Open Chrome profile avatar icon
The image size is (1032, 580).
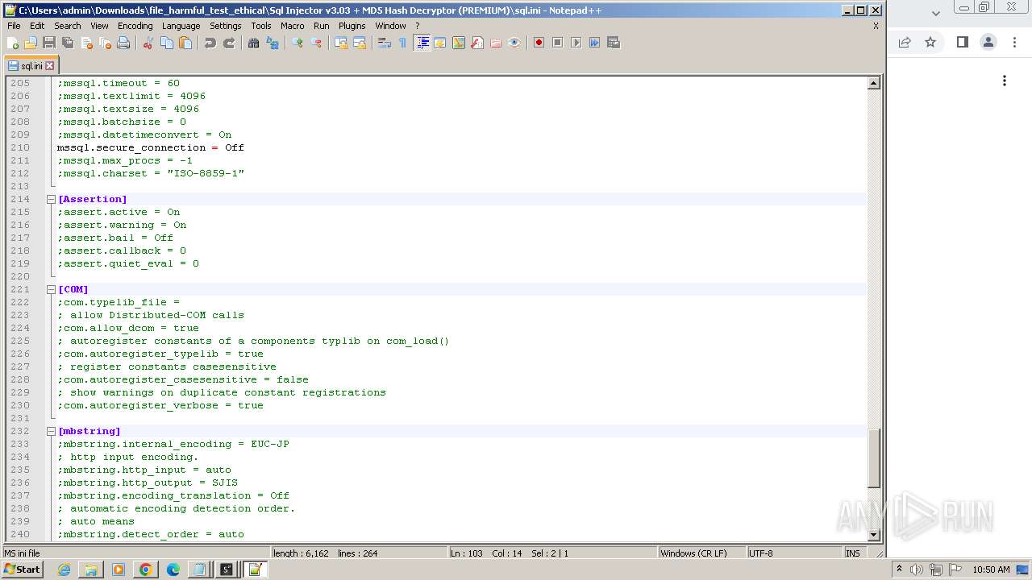tap(988, 42)
